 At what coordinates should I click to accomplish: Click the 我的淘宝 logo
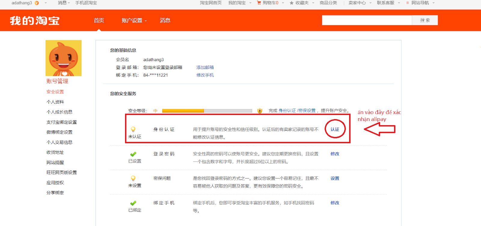click(x=35, y=21)
